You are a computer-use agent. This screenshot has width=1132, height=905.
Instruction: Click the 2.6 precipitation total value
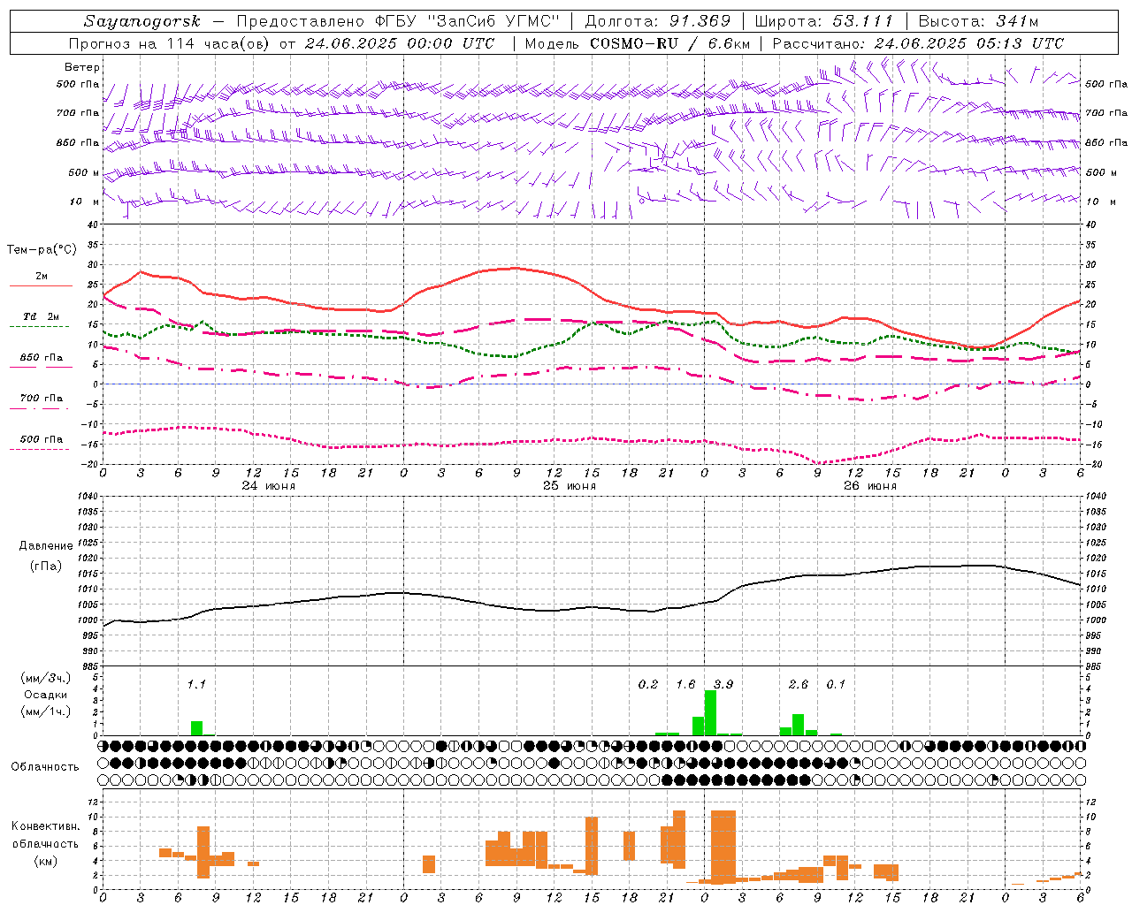[x=798, y=684]
